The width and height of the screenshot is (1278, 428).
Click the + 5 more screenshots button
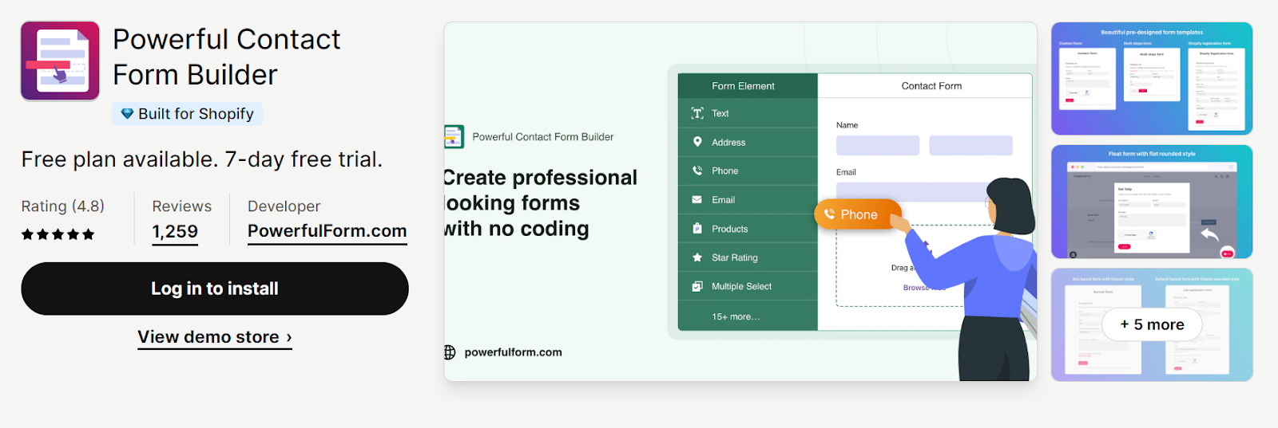(1152, 324)
